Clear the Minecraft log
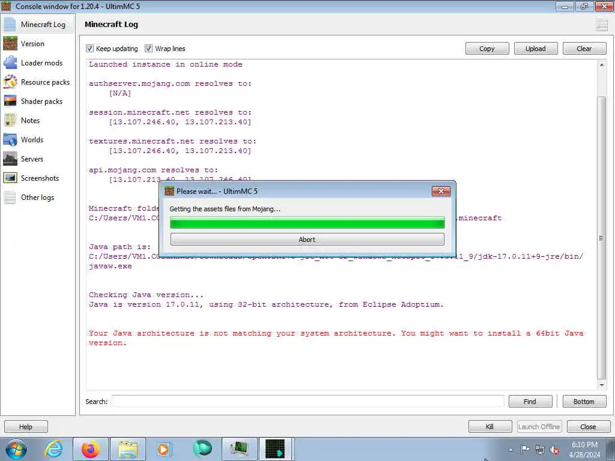Image resolution: width=615 pixels, height=461 pixels. [x=584, y=49]
